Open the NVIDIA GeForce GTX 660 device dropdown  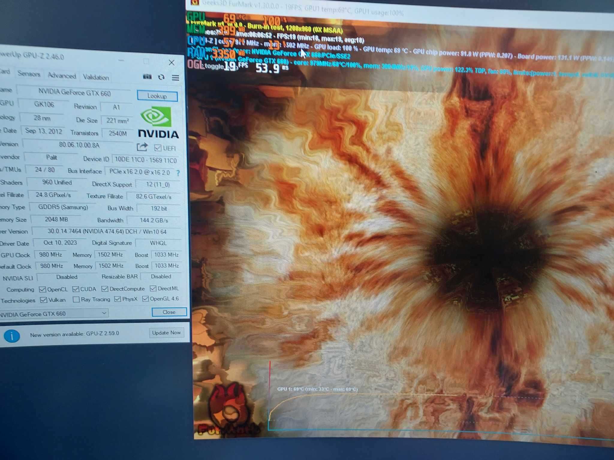(54, 314)
